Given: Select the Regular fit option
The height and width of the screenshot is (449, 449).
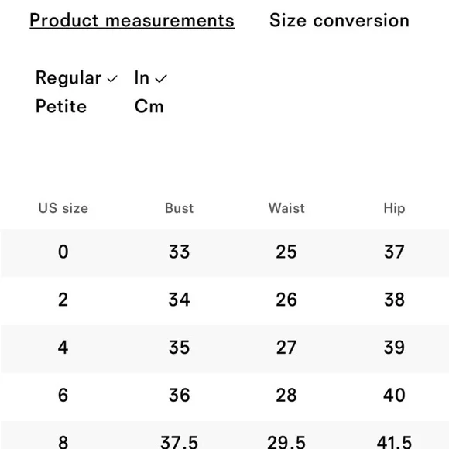Looking at the screenshot, I should 68,77.
